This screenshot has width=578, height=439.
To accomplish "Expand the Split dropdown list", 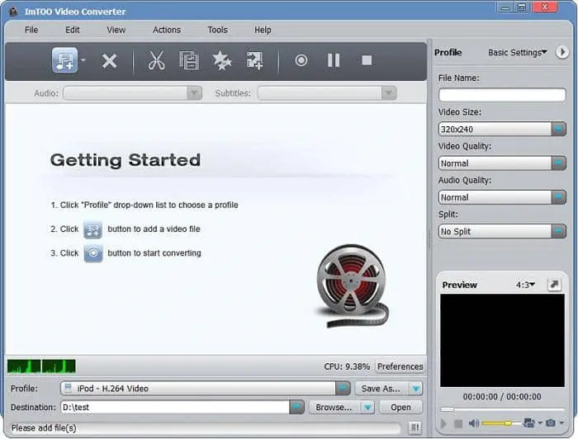I will 558,231.
